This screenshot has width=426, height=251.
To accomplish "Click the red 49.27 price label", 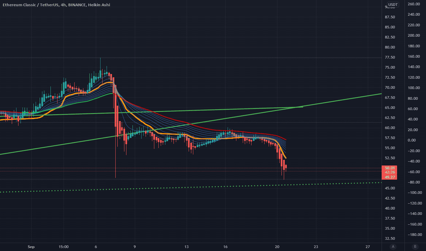I will [389, 177].
